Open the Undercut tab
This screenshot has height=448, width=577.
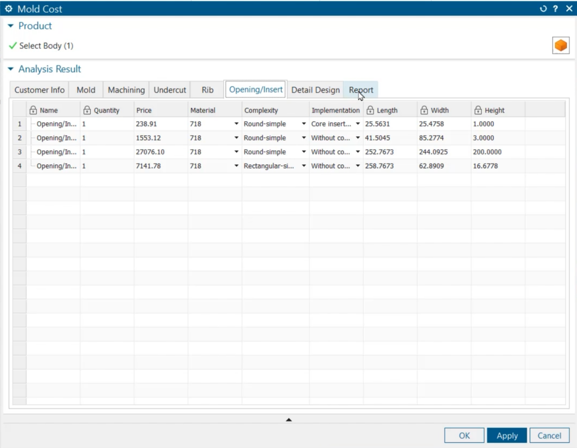pos(170,90)
